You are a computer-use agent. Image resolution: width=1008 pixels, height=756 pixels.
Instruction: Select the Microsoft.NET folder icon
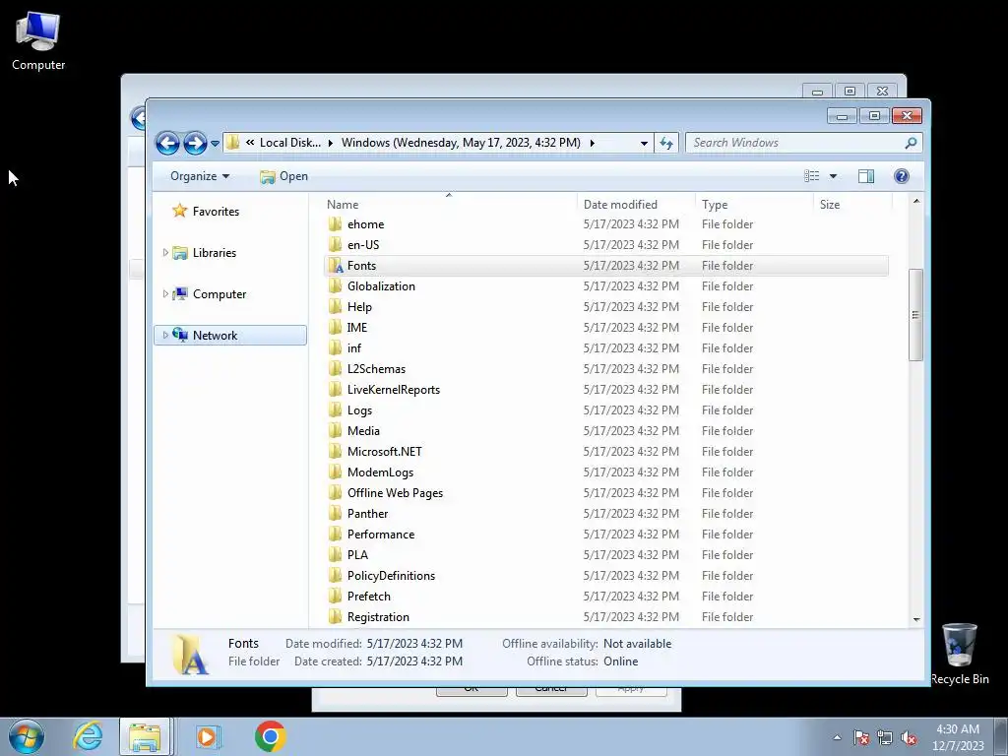[x=335, y=451]
